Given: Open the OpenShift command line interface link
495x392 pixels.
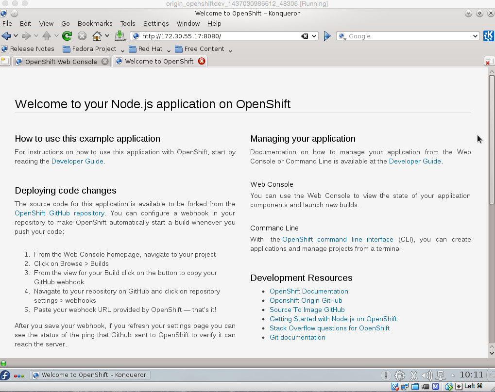Looking at the screenshot, I should [x=338, y=239].
